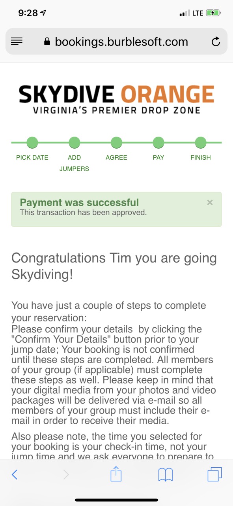Open Safari bookmarks book icon

(x=166, y=474)
